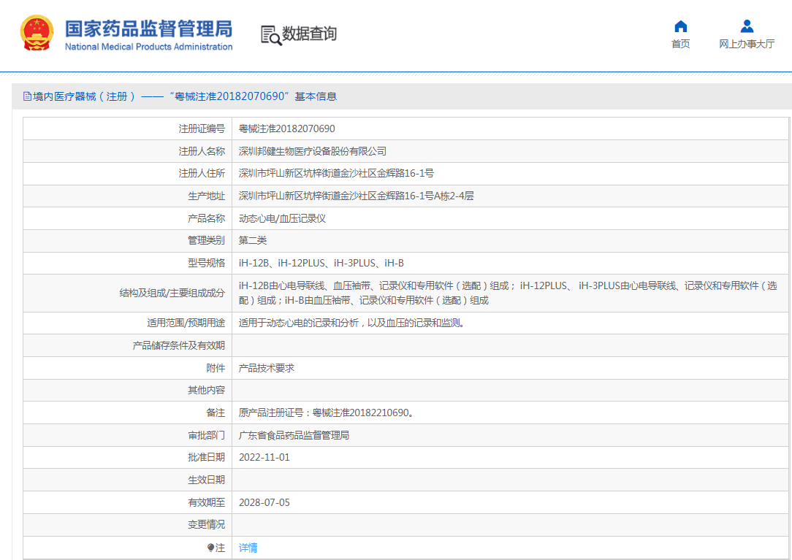792x560 pixels.
Task: Click the magnifying glass inside 数据查询 icon
Action: click(x=275, y=39)
